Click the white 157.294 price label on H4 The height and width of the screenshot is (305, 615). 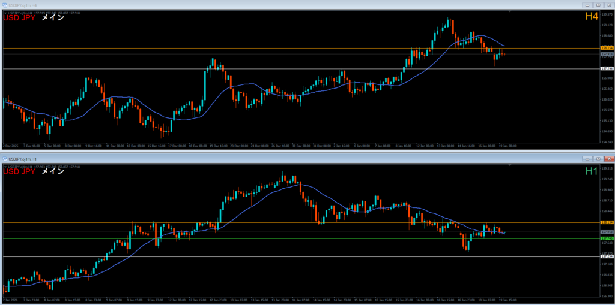(607, 69)
